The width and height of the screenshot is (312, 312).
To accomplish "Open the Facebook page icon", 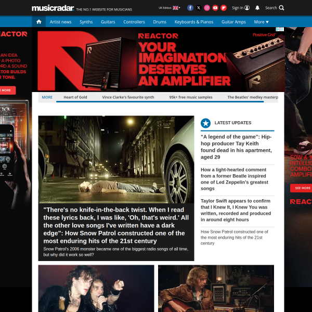I will point(190,8).
